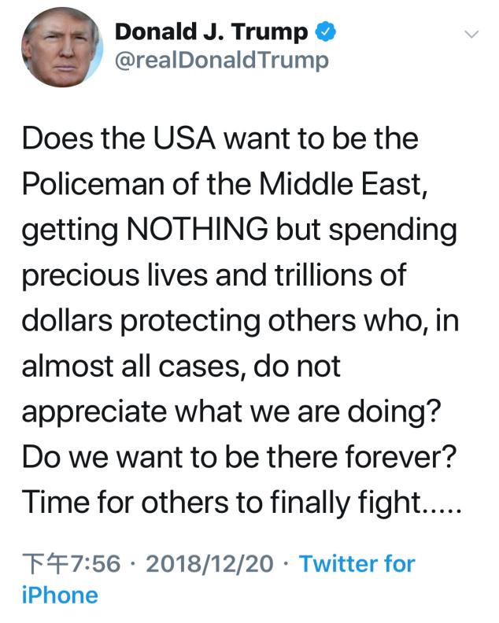Click the @realDonaldTrump handle
The image size is (499, 623).
click(221, 61)
